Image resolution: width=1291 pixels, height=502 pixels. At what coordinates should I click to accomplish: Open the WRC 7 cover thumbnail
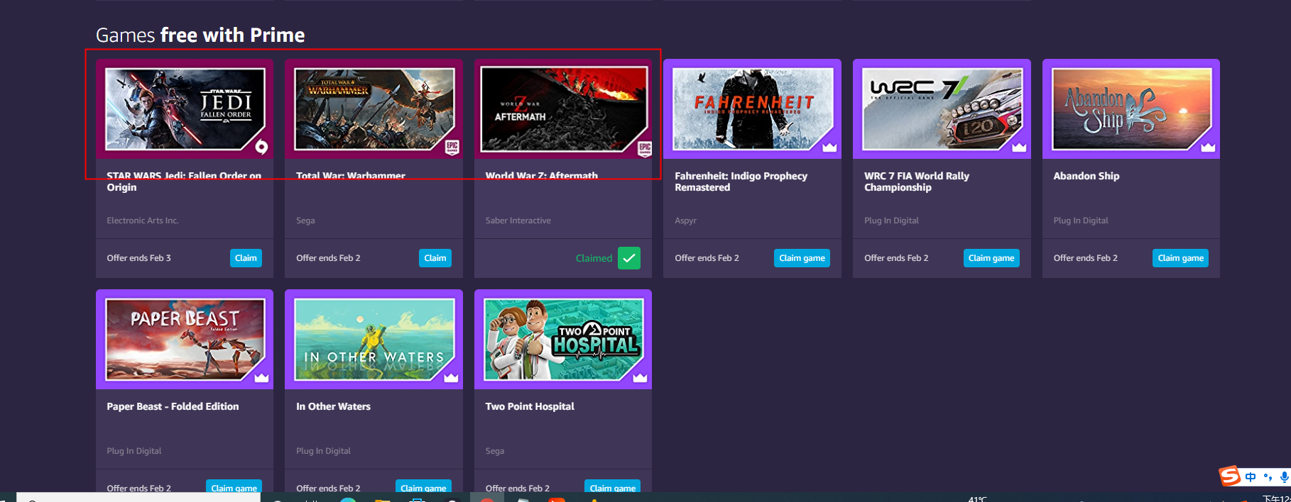(x=942, y=108)
